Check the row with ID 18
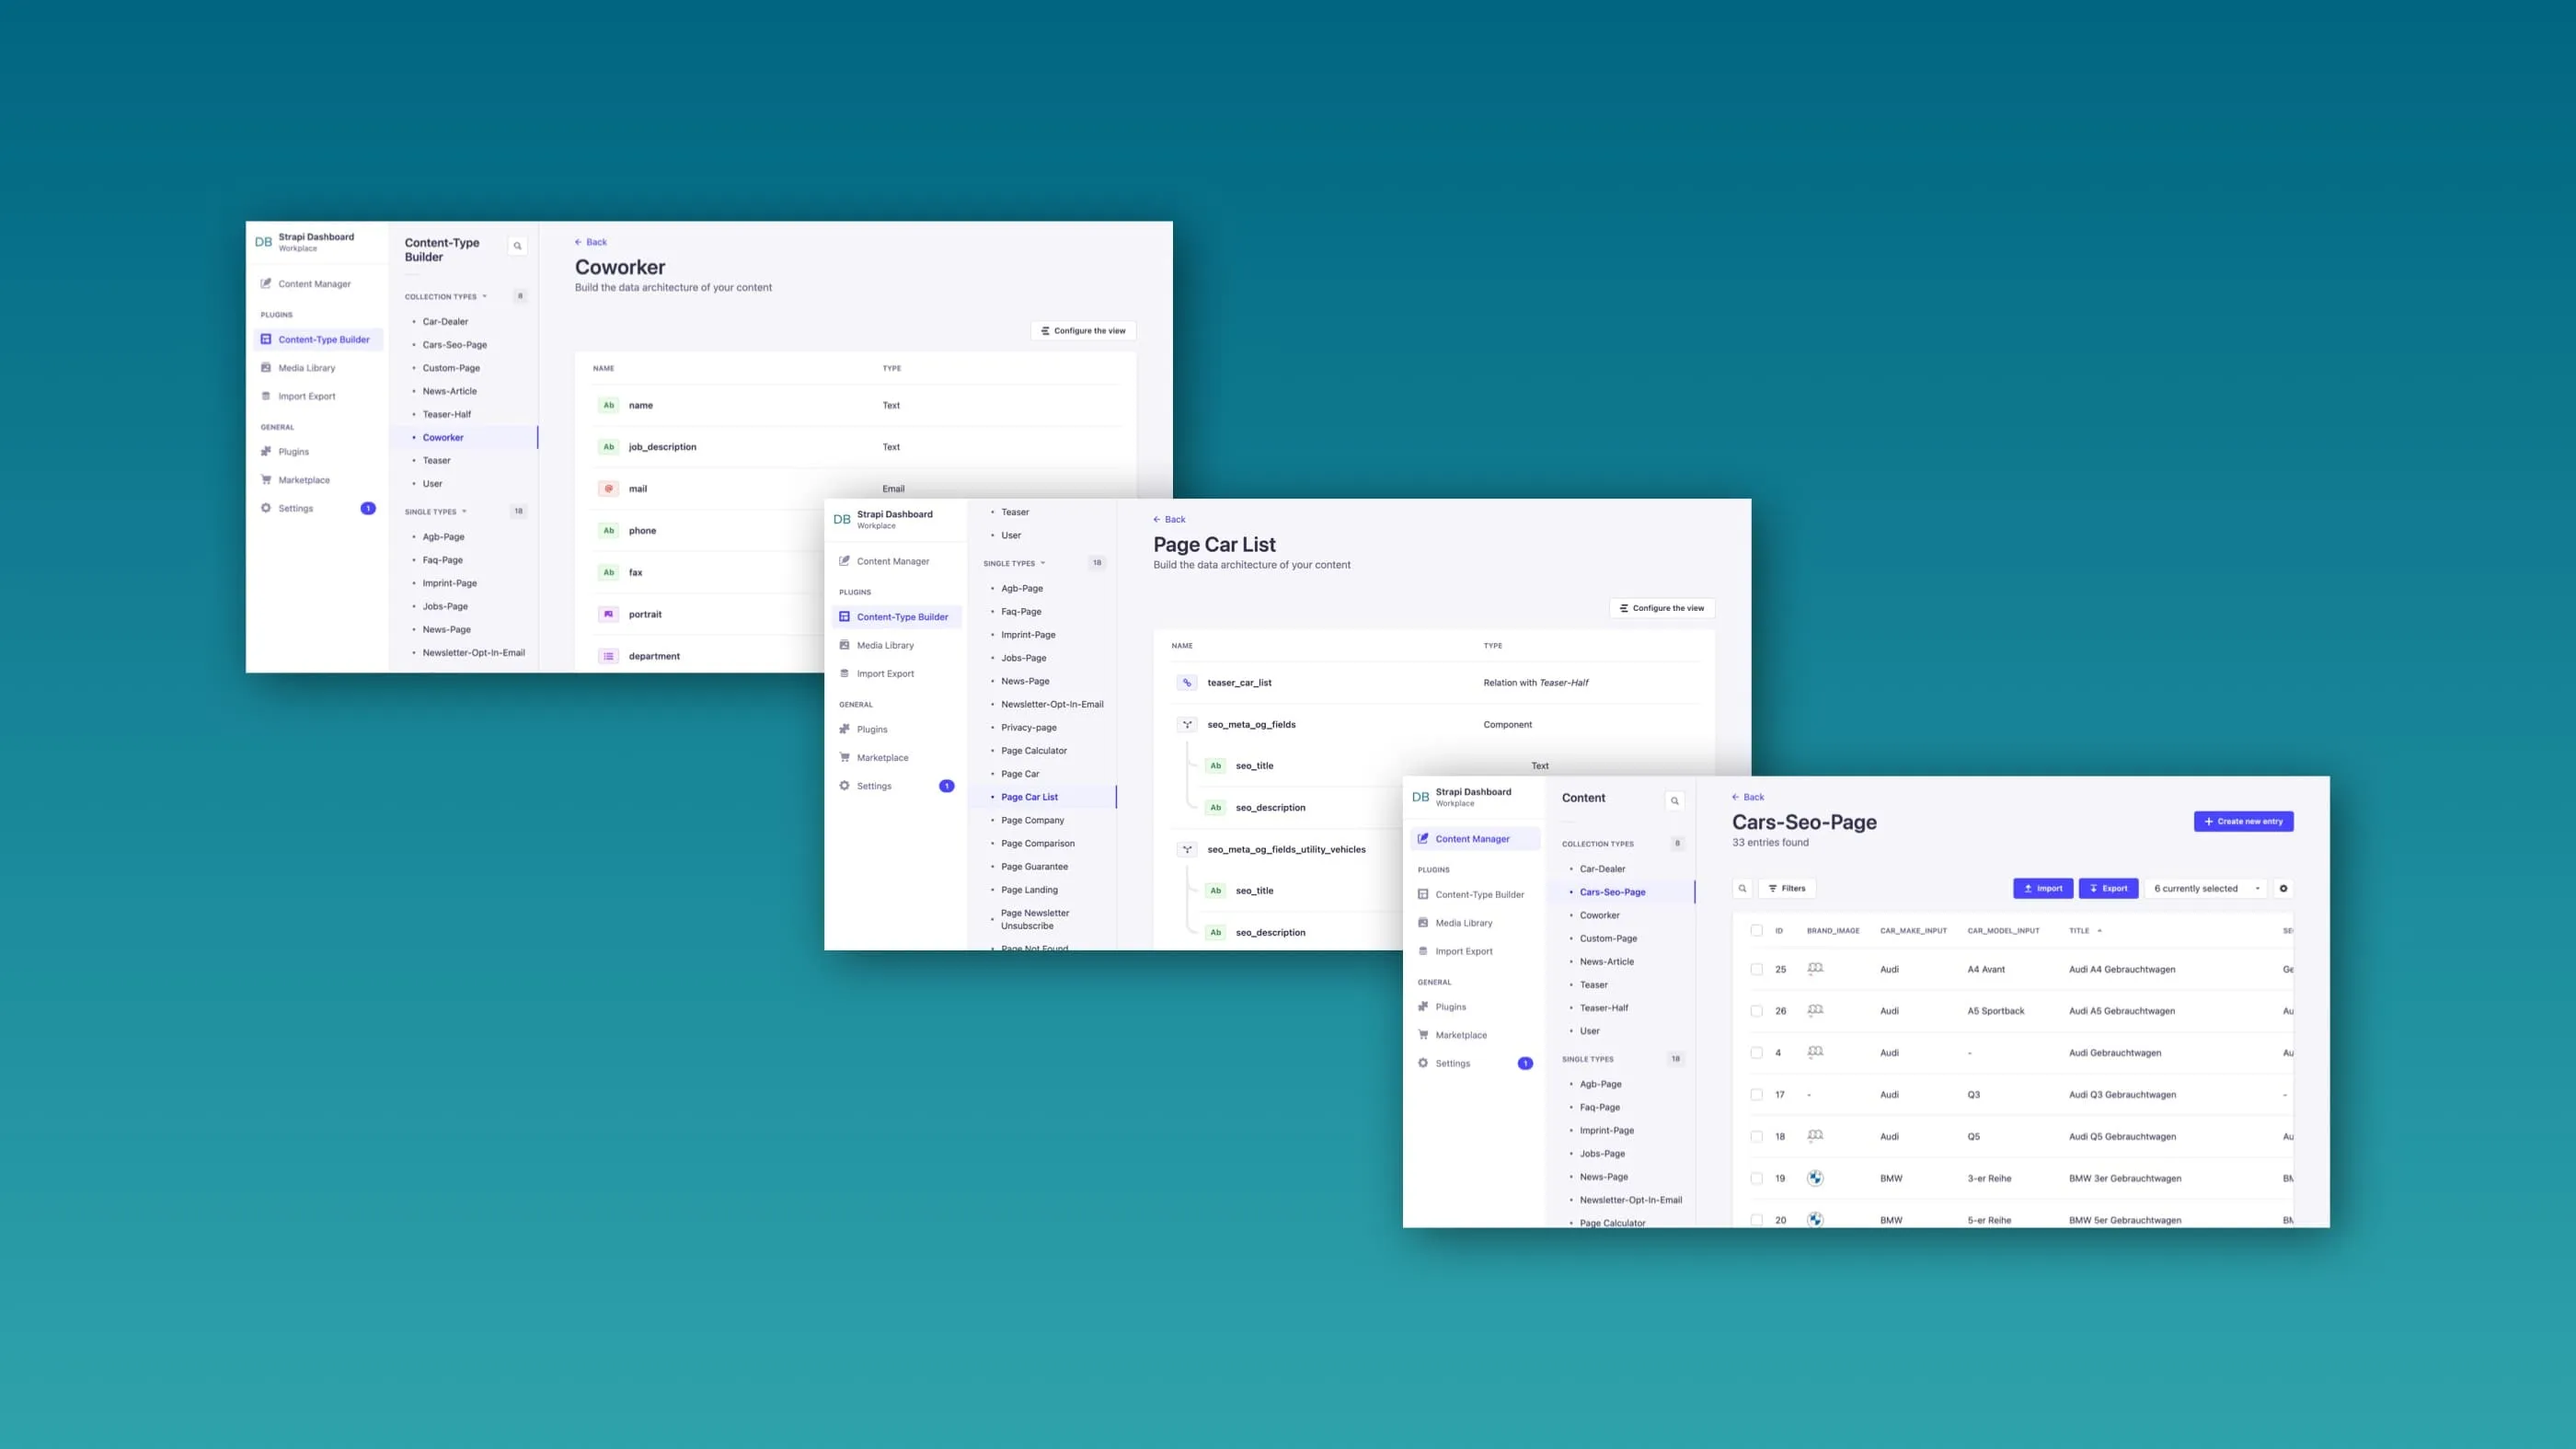2576x1449 pixels. 1757,1137
